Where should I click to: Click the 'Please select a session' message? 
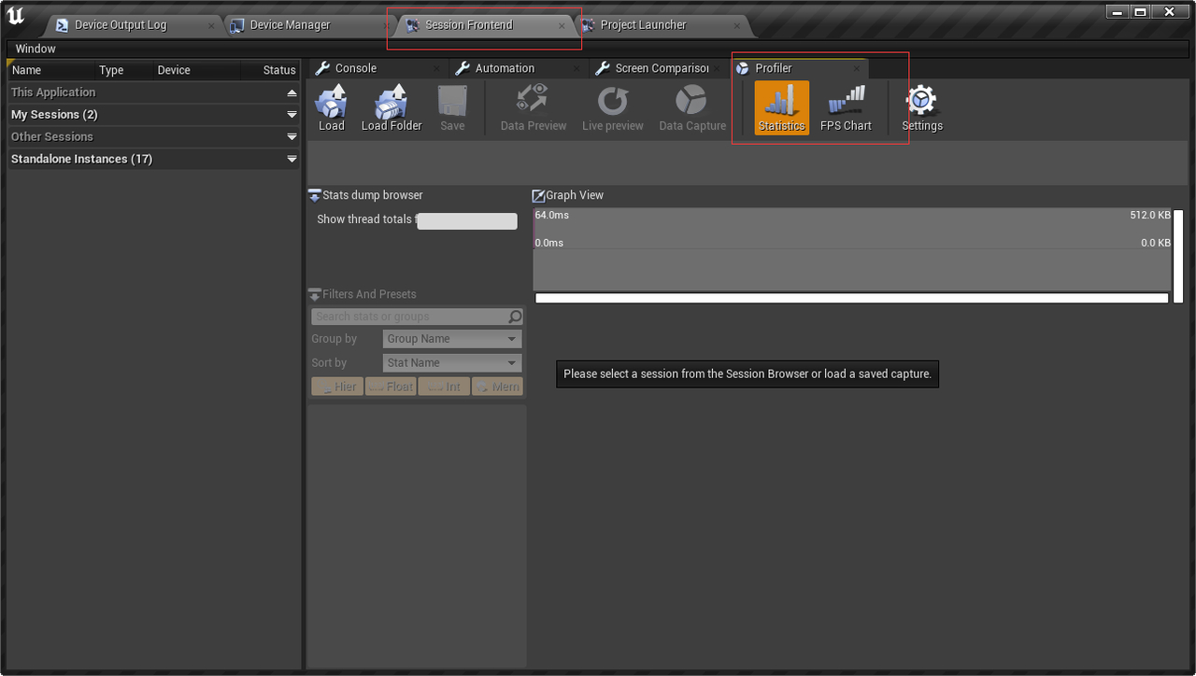pos(747,373)
